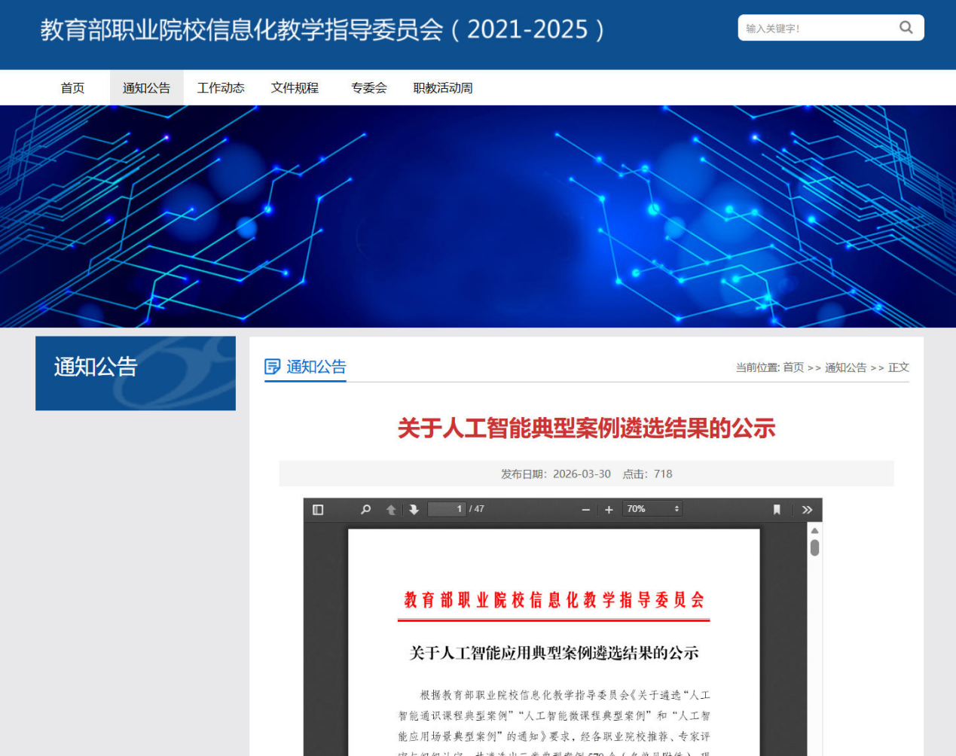The width and height of the screenshot is (956, 756).
Task: Click the 首页 breadcrumb link
Action: (x=793, y=367)
